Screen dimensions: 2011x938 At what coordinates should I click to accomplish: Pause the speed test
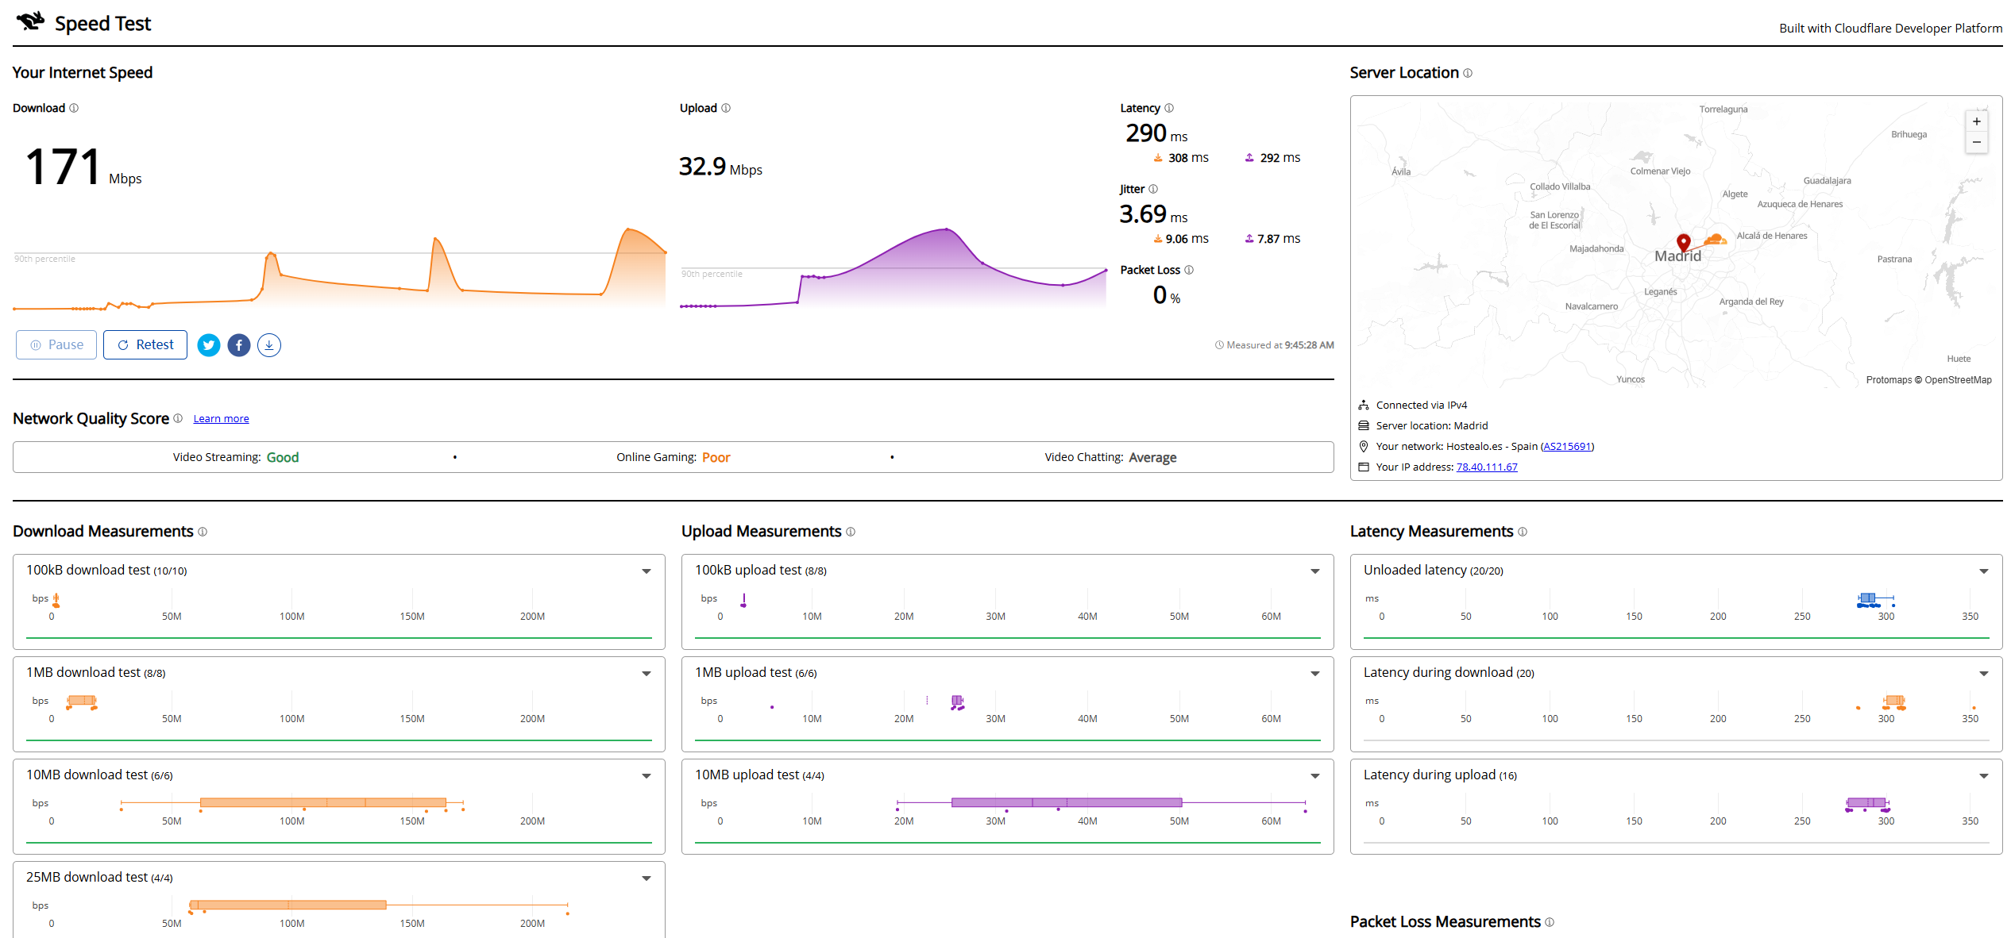click(x=56, y=345)
